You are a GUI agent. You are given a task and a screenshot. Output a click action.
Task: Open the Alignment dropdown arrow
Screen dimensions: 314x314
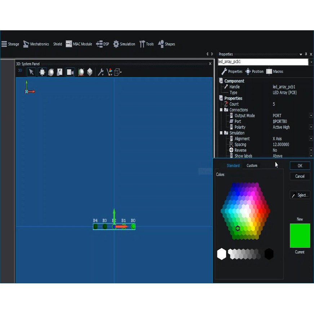click(311, 139)
